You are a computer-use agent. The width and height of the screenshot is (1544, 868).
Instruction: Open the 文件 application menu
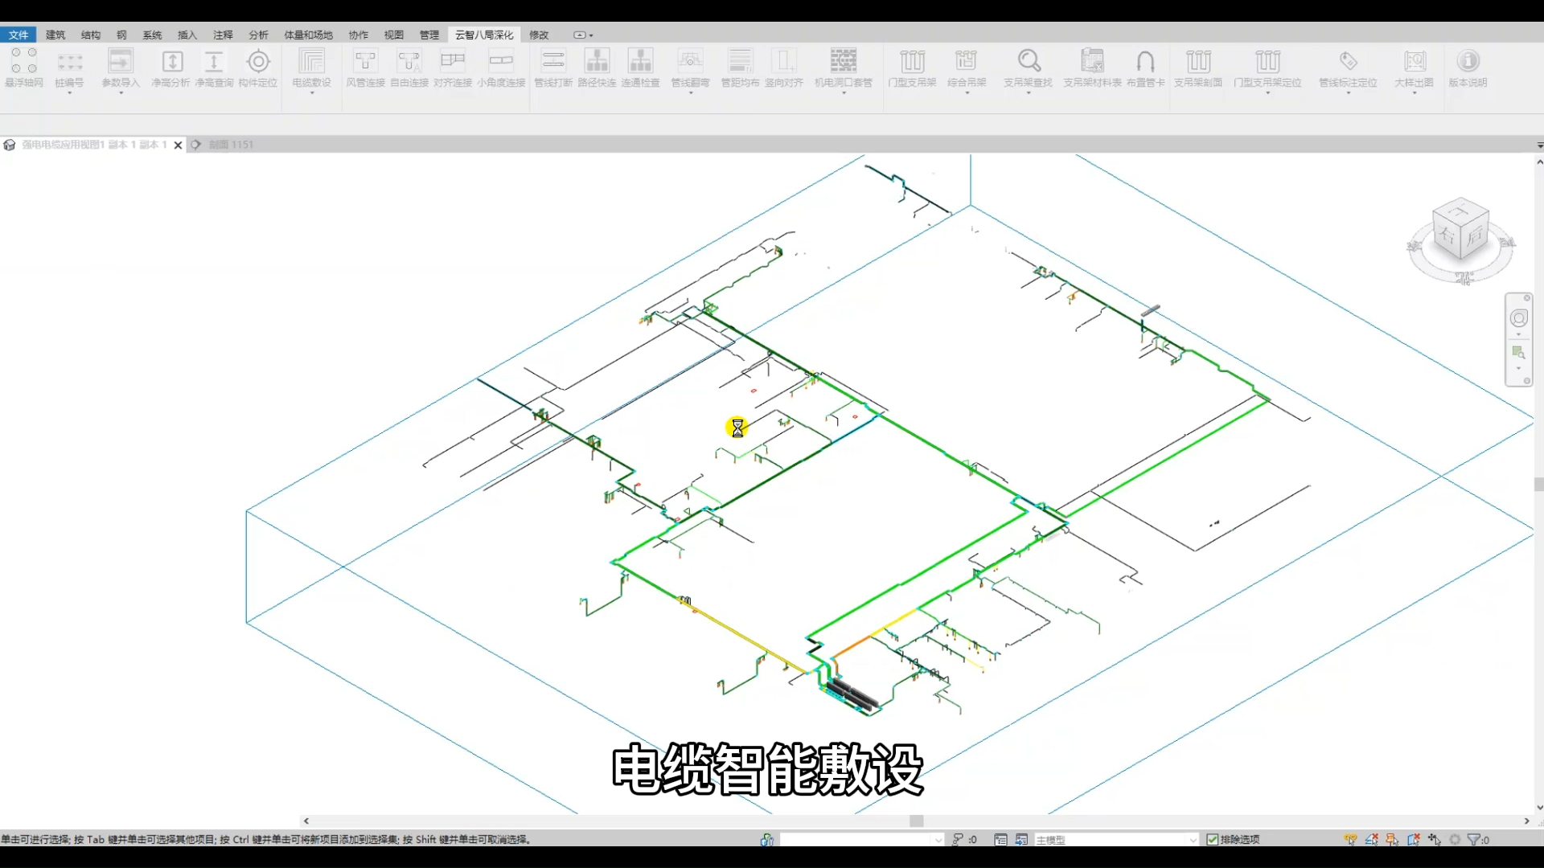(18, 35)
